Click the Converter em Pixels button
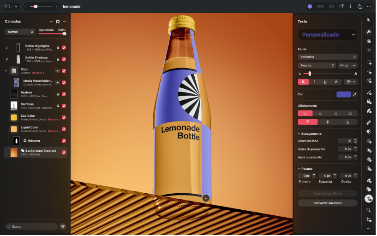The height and width of the screenshot is (236, 377). tap(328, 203)
